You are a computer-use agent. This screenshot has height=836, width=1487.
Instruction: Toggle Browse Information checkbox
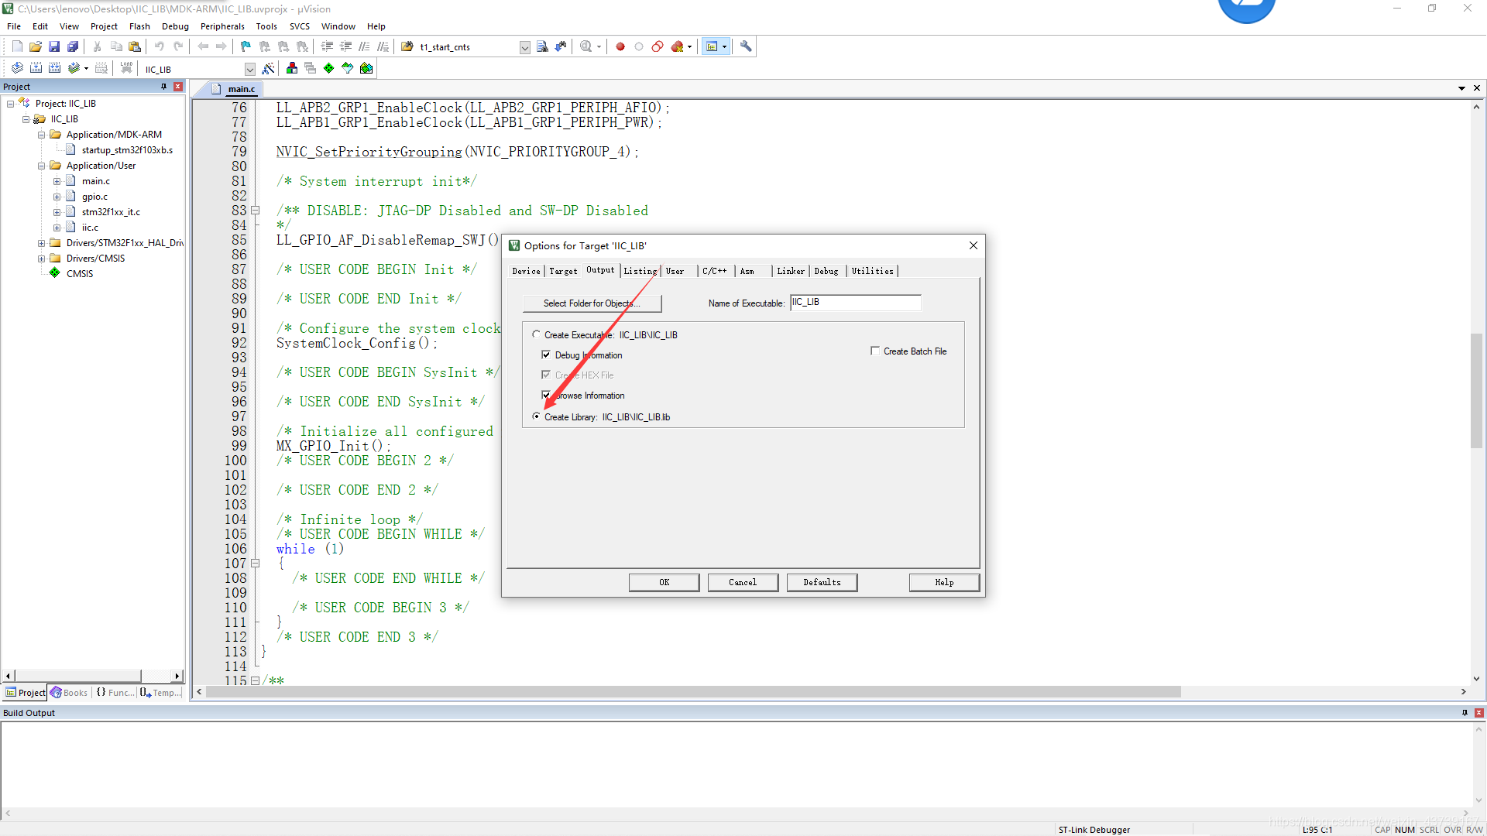click(x=546, y=395)
